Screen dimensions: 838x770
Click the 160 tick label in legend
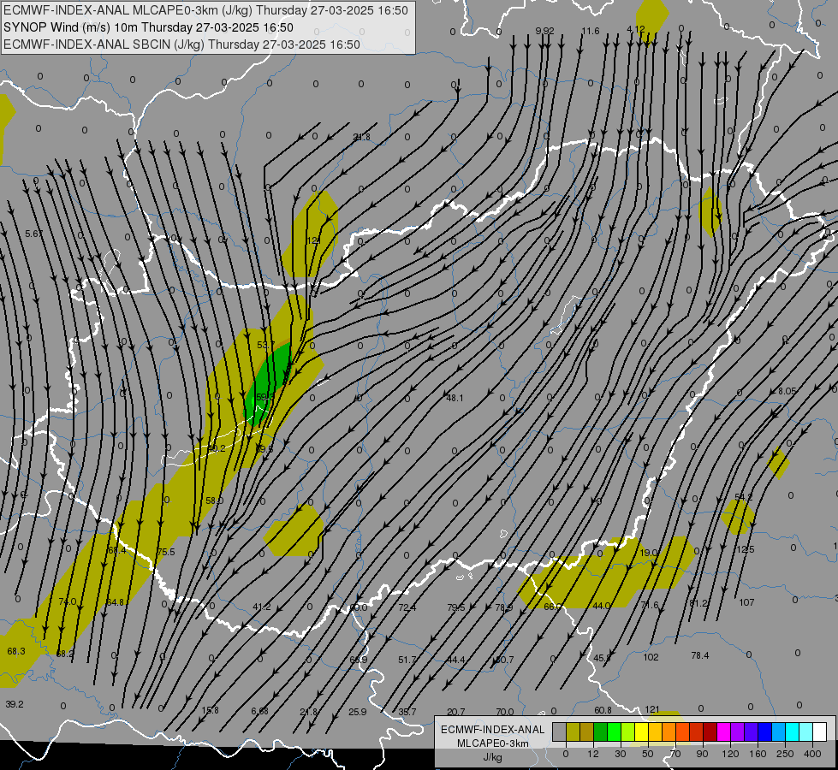[758, 754]
